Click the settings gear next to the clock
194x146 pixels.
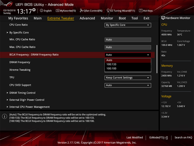[x=34, y=10]
